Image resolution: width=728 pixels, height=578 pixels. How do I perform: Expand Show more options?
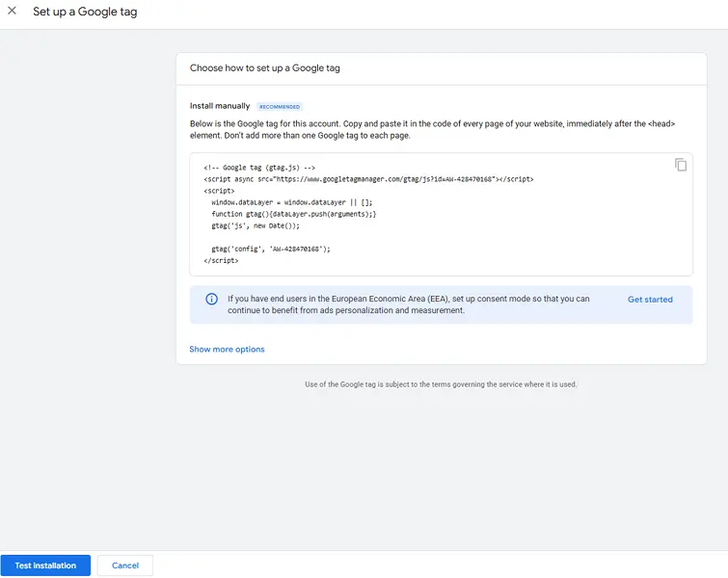[227, 350]
